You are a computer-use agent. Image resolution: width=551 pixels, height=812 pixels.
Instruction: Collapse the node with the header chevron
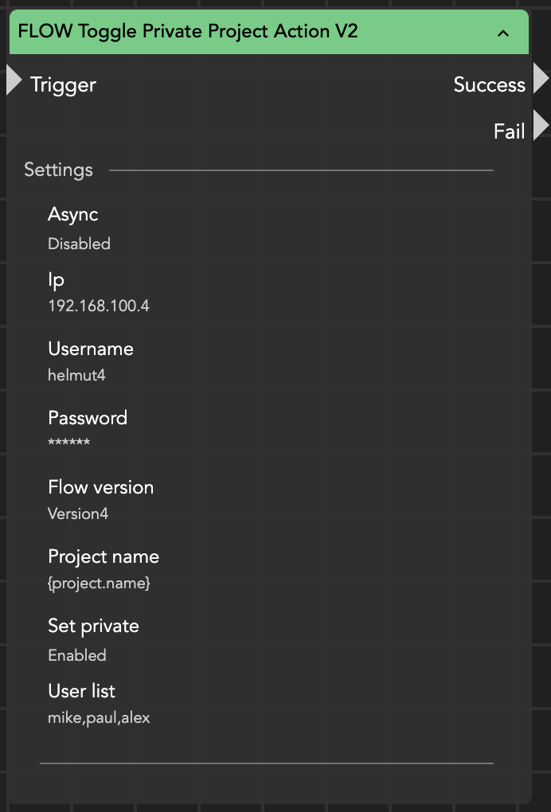coord(502,33)
